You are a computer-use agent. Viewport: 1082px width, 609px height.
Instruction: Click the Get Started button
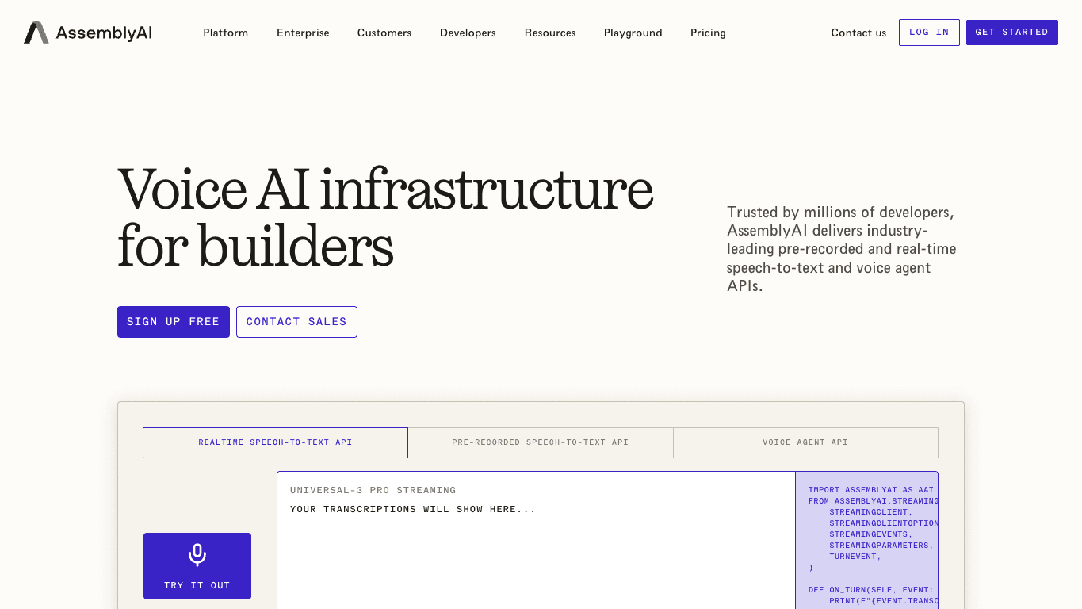coord(1012,33)
